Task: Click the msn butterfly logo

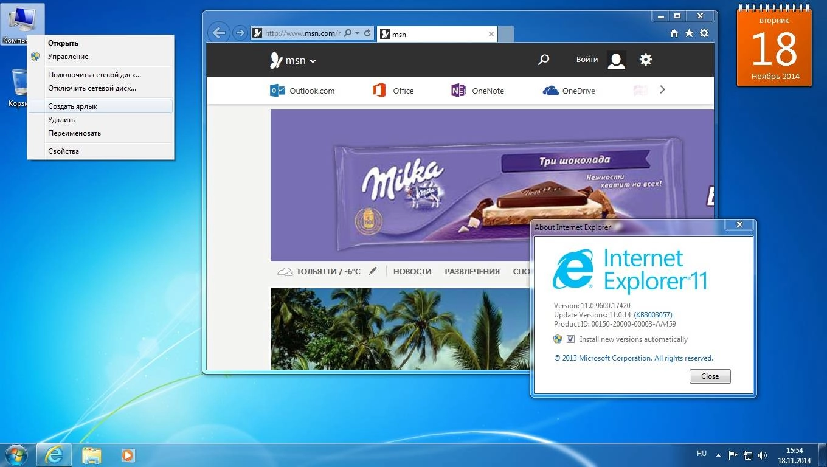Action: 276,60
